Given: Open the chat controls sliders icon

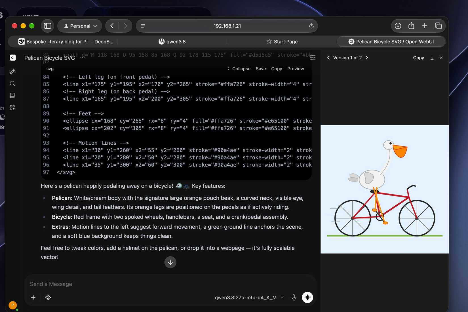Looking at the screenshot, I should click(313, 58).
